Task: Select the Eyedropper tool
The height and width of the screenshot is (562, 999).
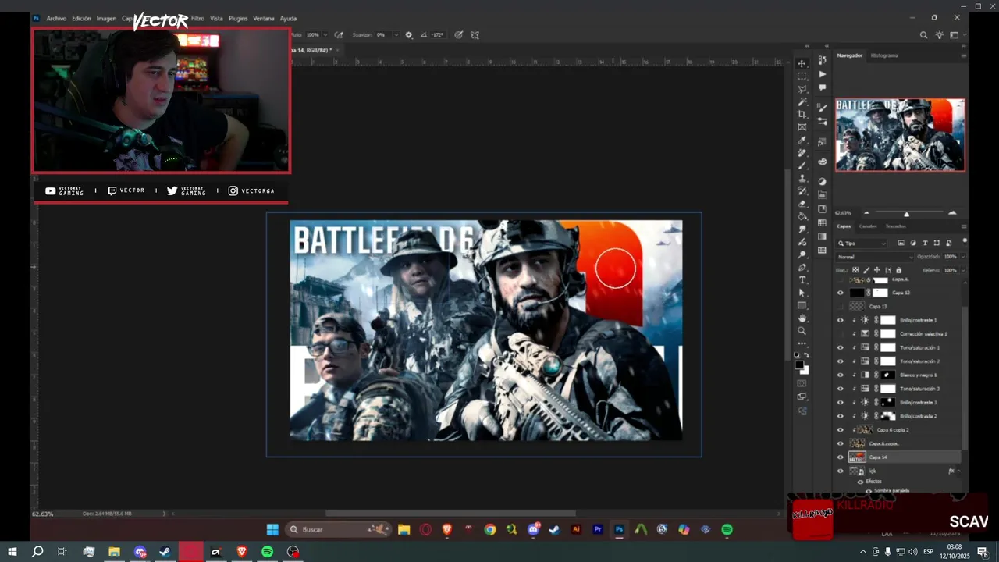Action: pos(802,140)
